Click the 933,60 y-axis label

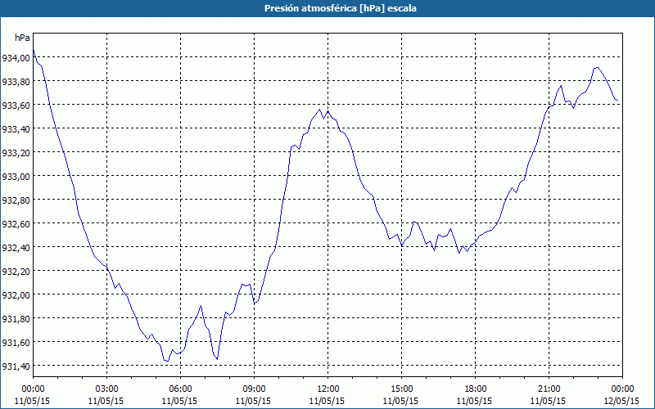click(16, 106)
